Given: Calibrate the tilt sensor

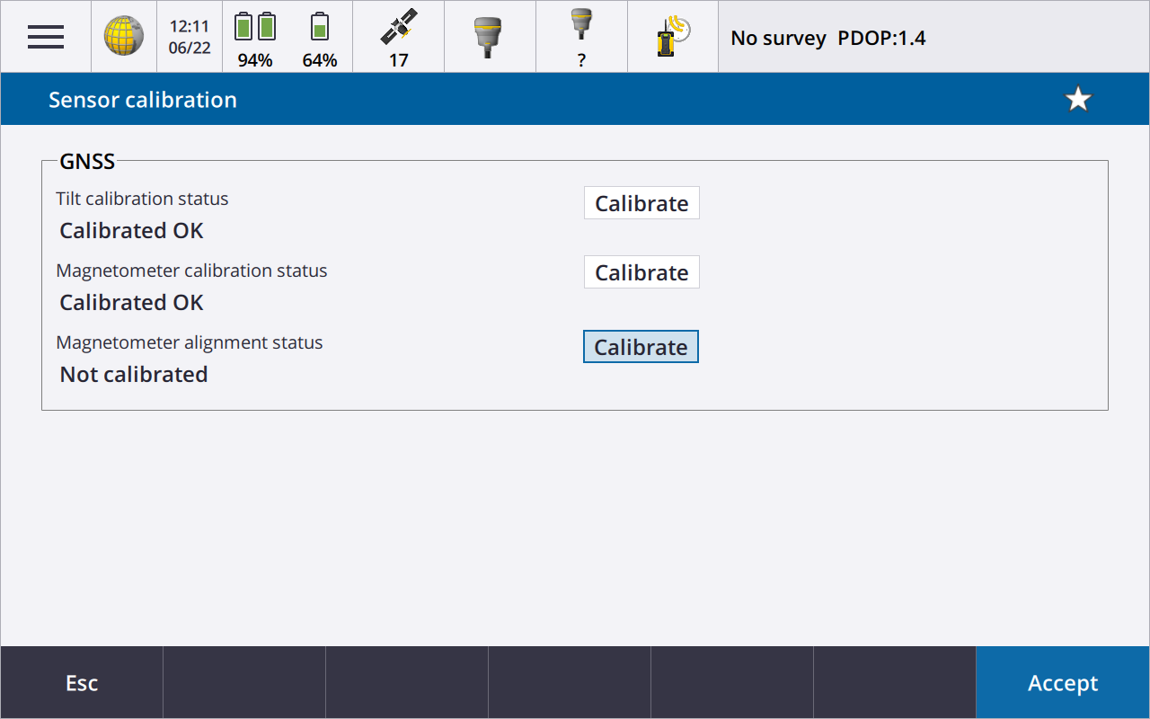Looking at the screenshot, I should tap(641, 203).
